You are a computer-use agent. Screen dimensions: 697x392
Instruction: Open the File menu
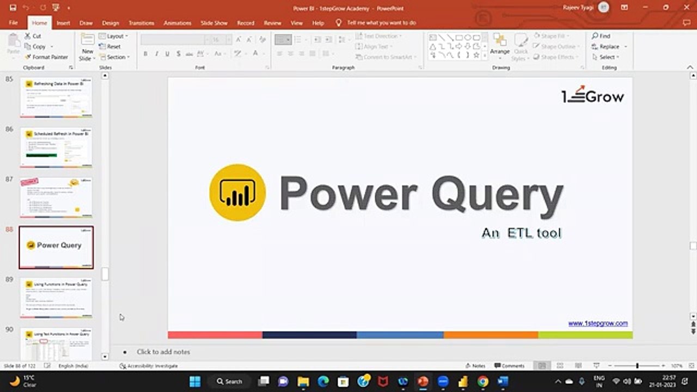14,23
